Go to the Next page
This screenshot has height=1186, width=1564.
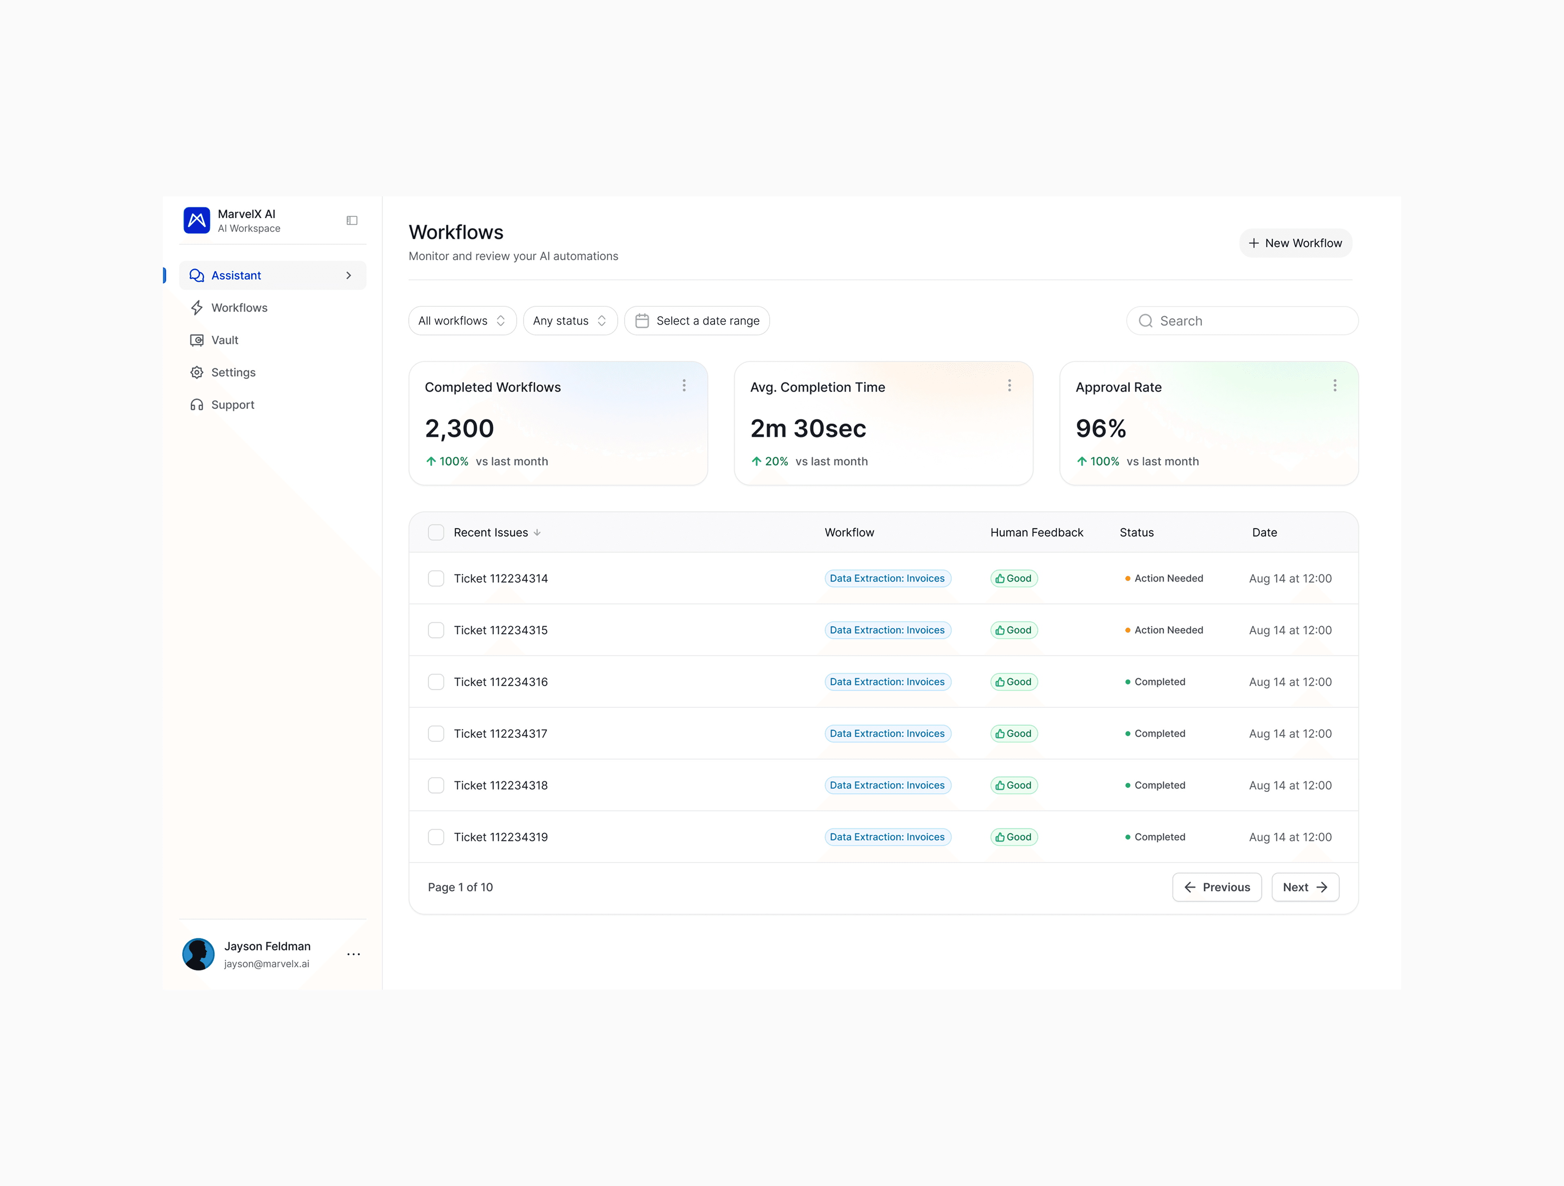point(1305,887)
